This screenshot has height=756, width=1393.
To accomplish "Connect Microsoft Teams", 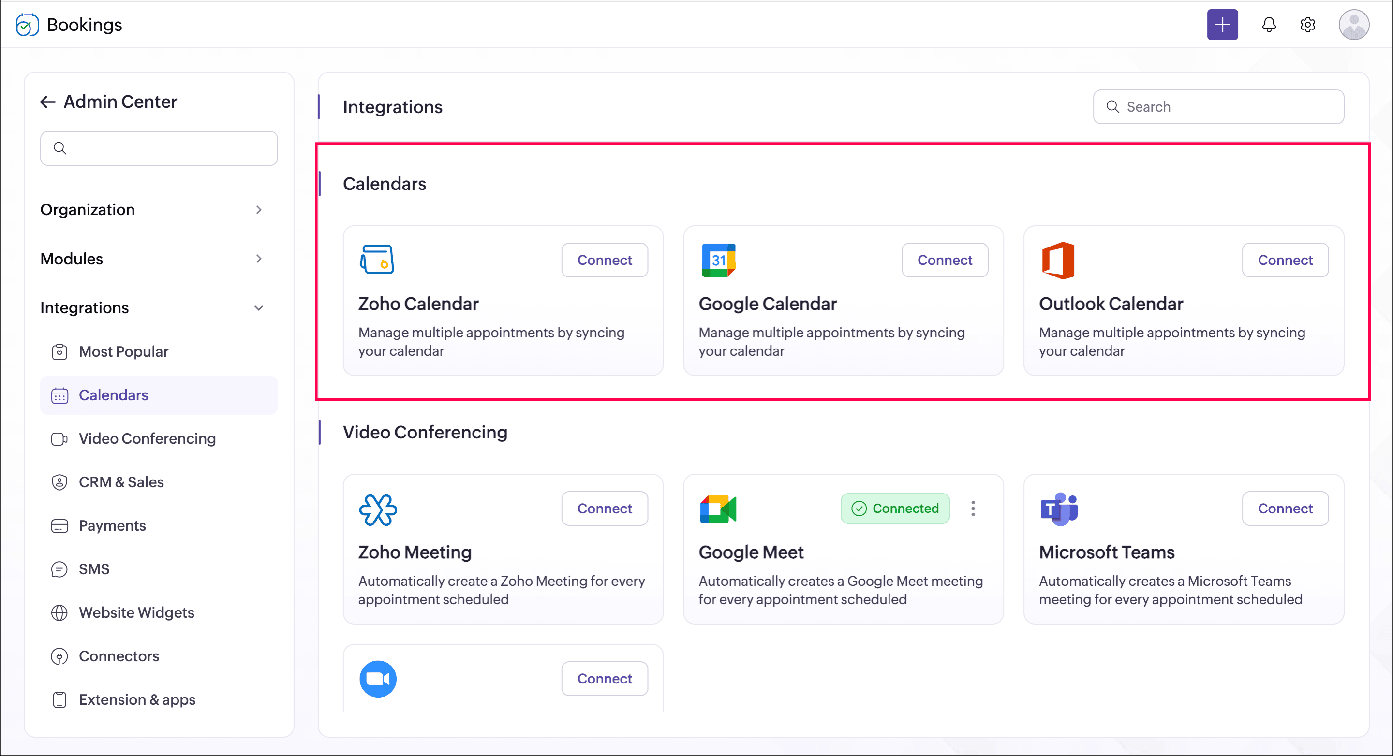I will point(1286,509).
